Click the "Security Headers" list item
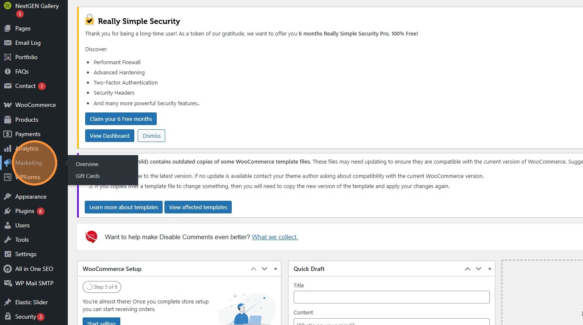The height and width of the screenshot is (325, 583). coord(114,93)
